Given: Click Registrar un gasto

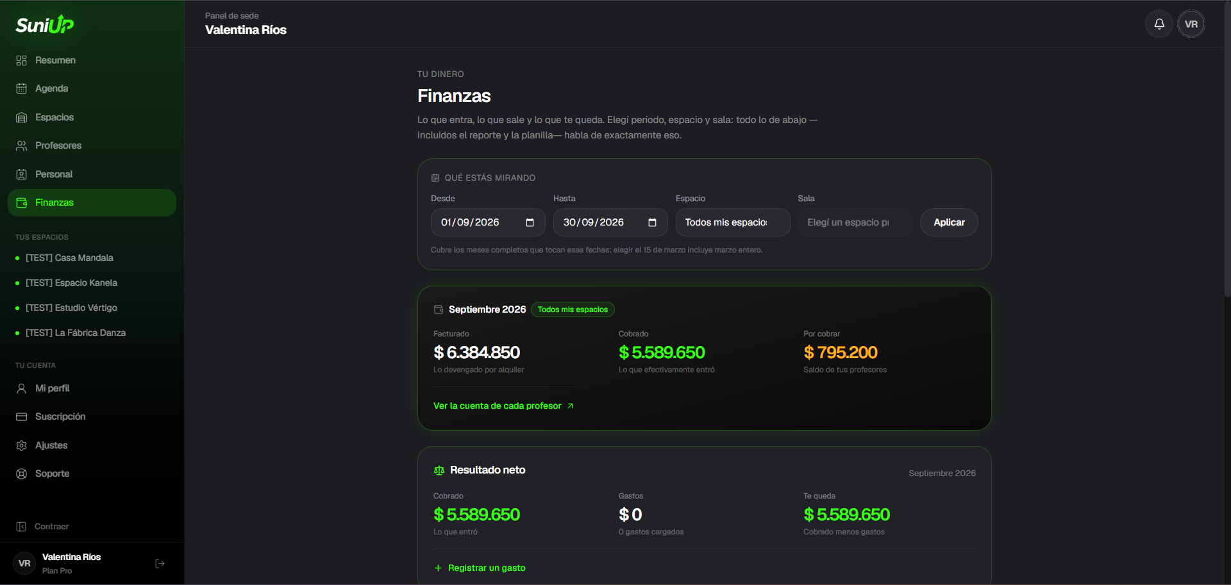Looking at the screenshot, I should click(x=480, y=568).
